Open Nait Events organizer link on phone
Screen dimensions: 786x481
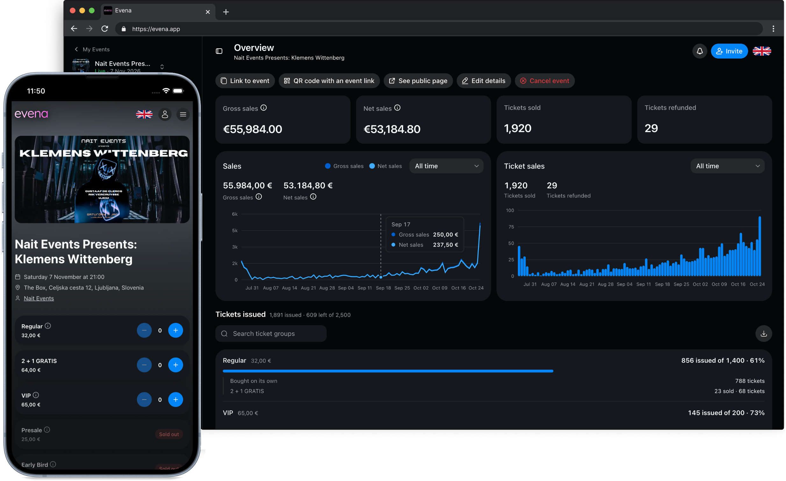39,298
